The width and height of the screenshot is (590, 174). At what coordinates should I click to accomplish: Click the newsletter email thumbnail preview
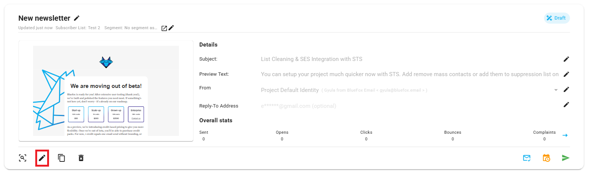coord(106,91)
